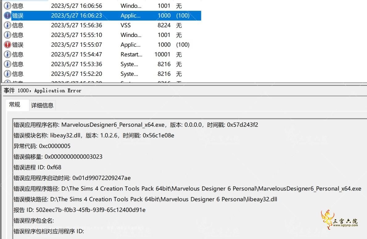Select the timestamp 2023/5/27 15:56:36
This screenshot has width=367, height=239.
[77, 25]
